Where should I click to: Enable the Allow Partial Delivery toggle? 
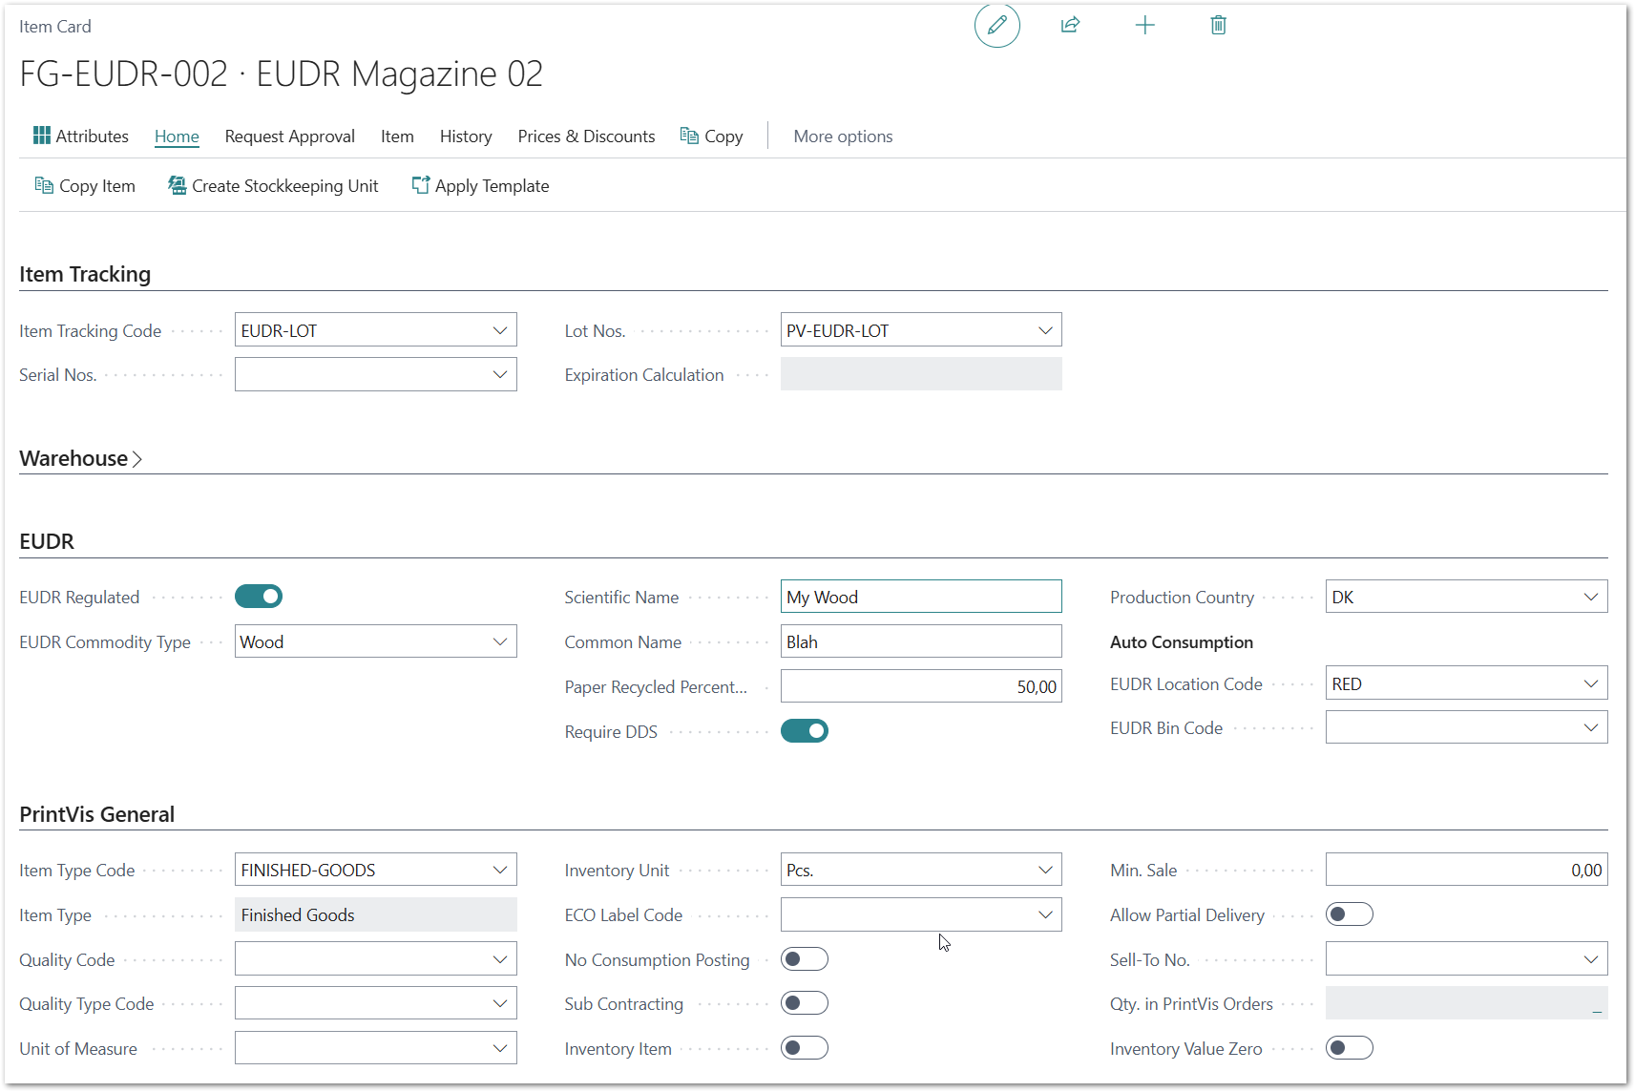click(x=1349, y=914)
